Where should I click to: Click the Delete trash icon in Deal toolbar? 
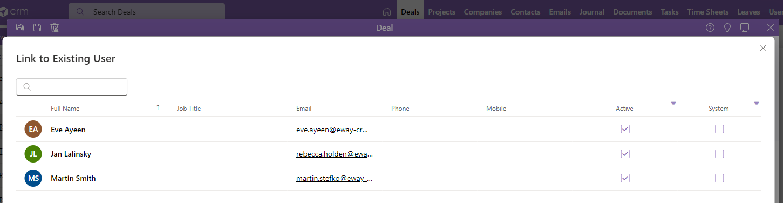(x=55, y=28)
